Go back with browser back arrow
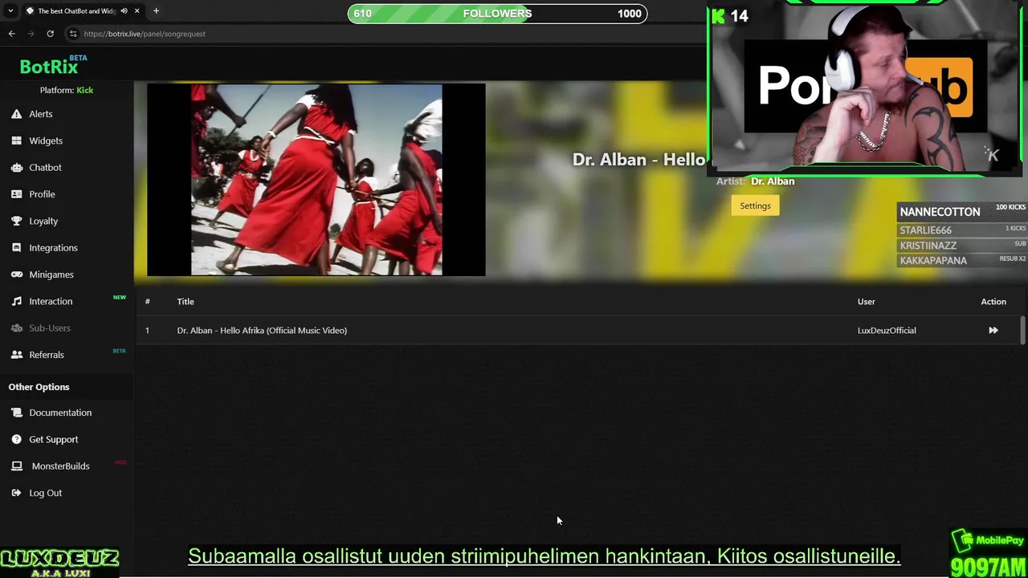 [11, 34]
